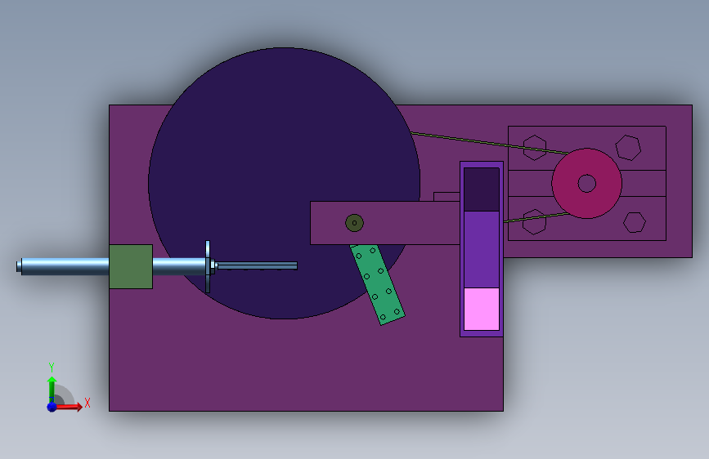Select the violet middle block in the slider
This screenshot has width=709, height=459.
(x=482, y=249)
